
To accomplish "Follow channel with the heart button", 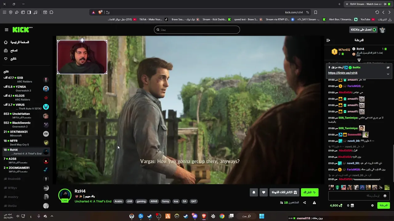I will click(x=263, y=192).
